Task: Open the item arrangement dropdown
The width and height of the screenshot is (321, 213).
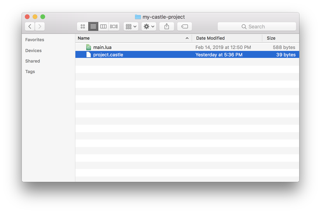Action: click(131, 26)
